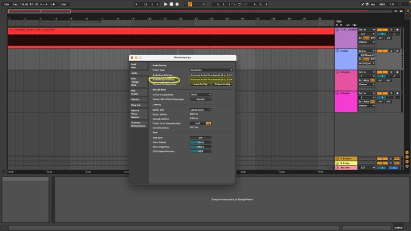This screenshot has width=411, height=231.
Task: Fold track 1 LTC with its arrow
Action: click(337, 30)
